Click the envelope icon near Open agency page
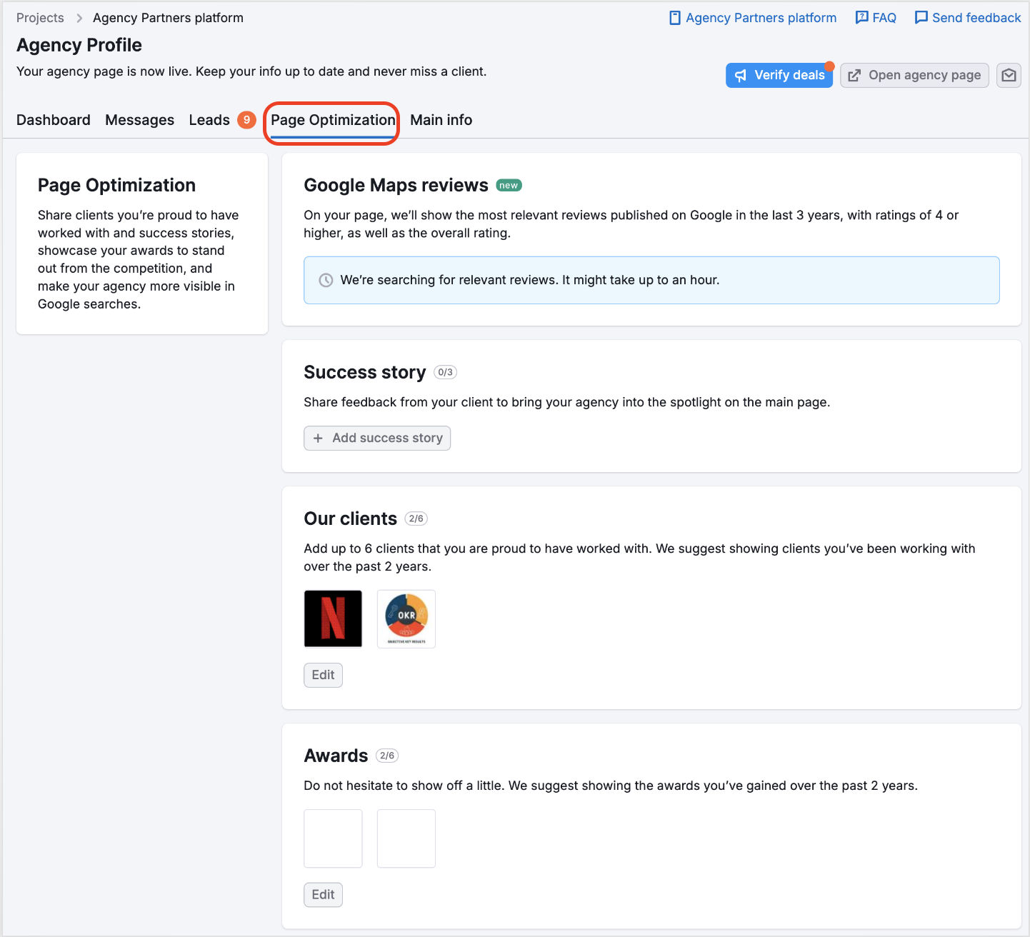Image resolution: width=1030 pixels, height=937 pixels. point(1008,75)
